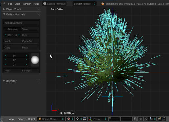Decrease third normal component 1° value

(x=6, y=64)
